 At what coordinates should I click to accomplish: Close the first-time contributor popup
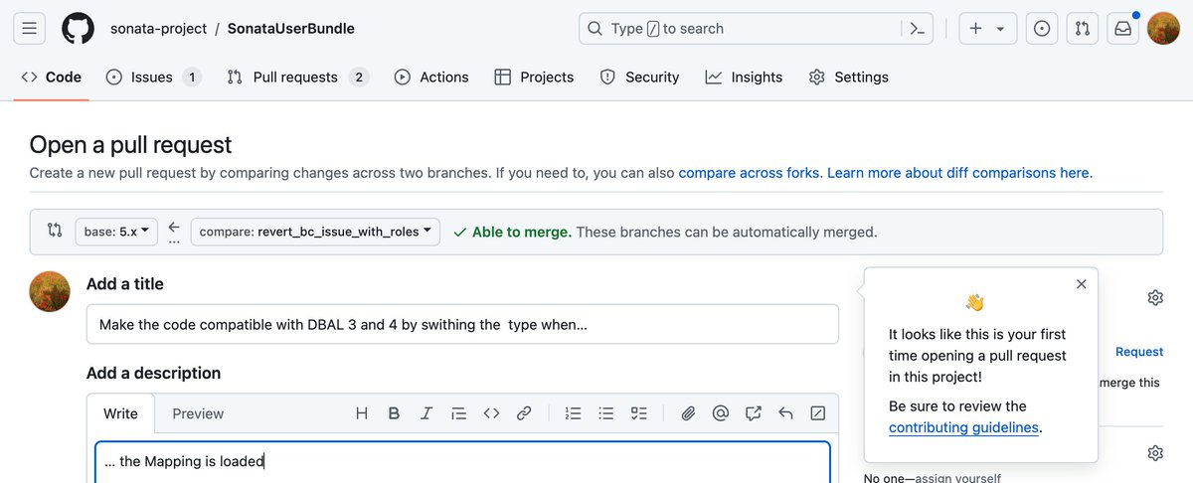[1082, 284]
